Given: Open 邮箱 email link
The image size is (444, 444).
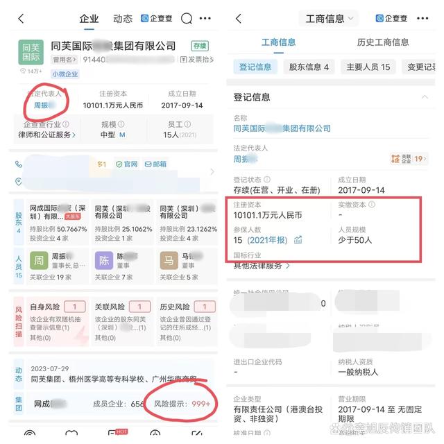Looking at the screenshot, I should [155, 164].
